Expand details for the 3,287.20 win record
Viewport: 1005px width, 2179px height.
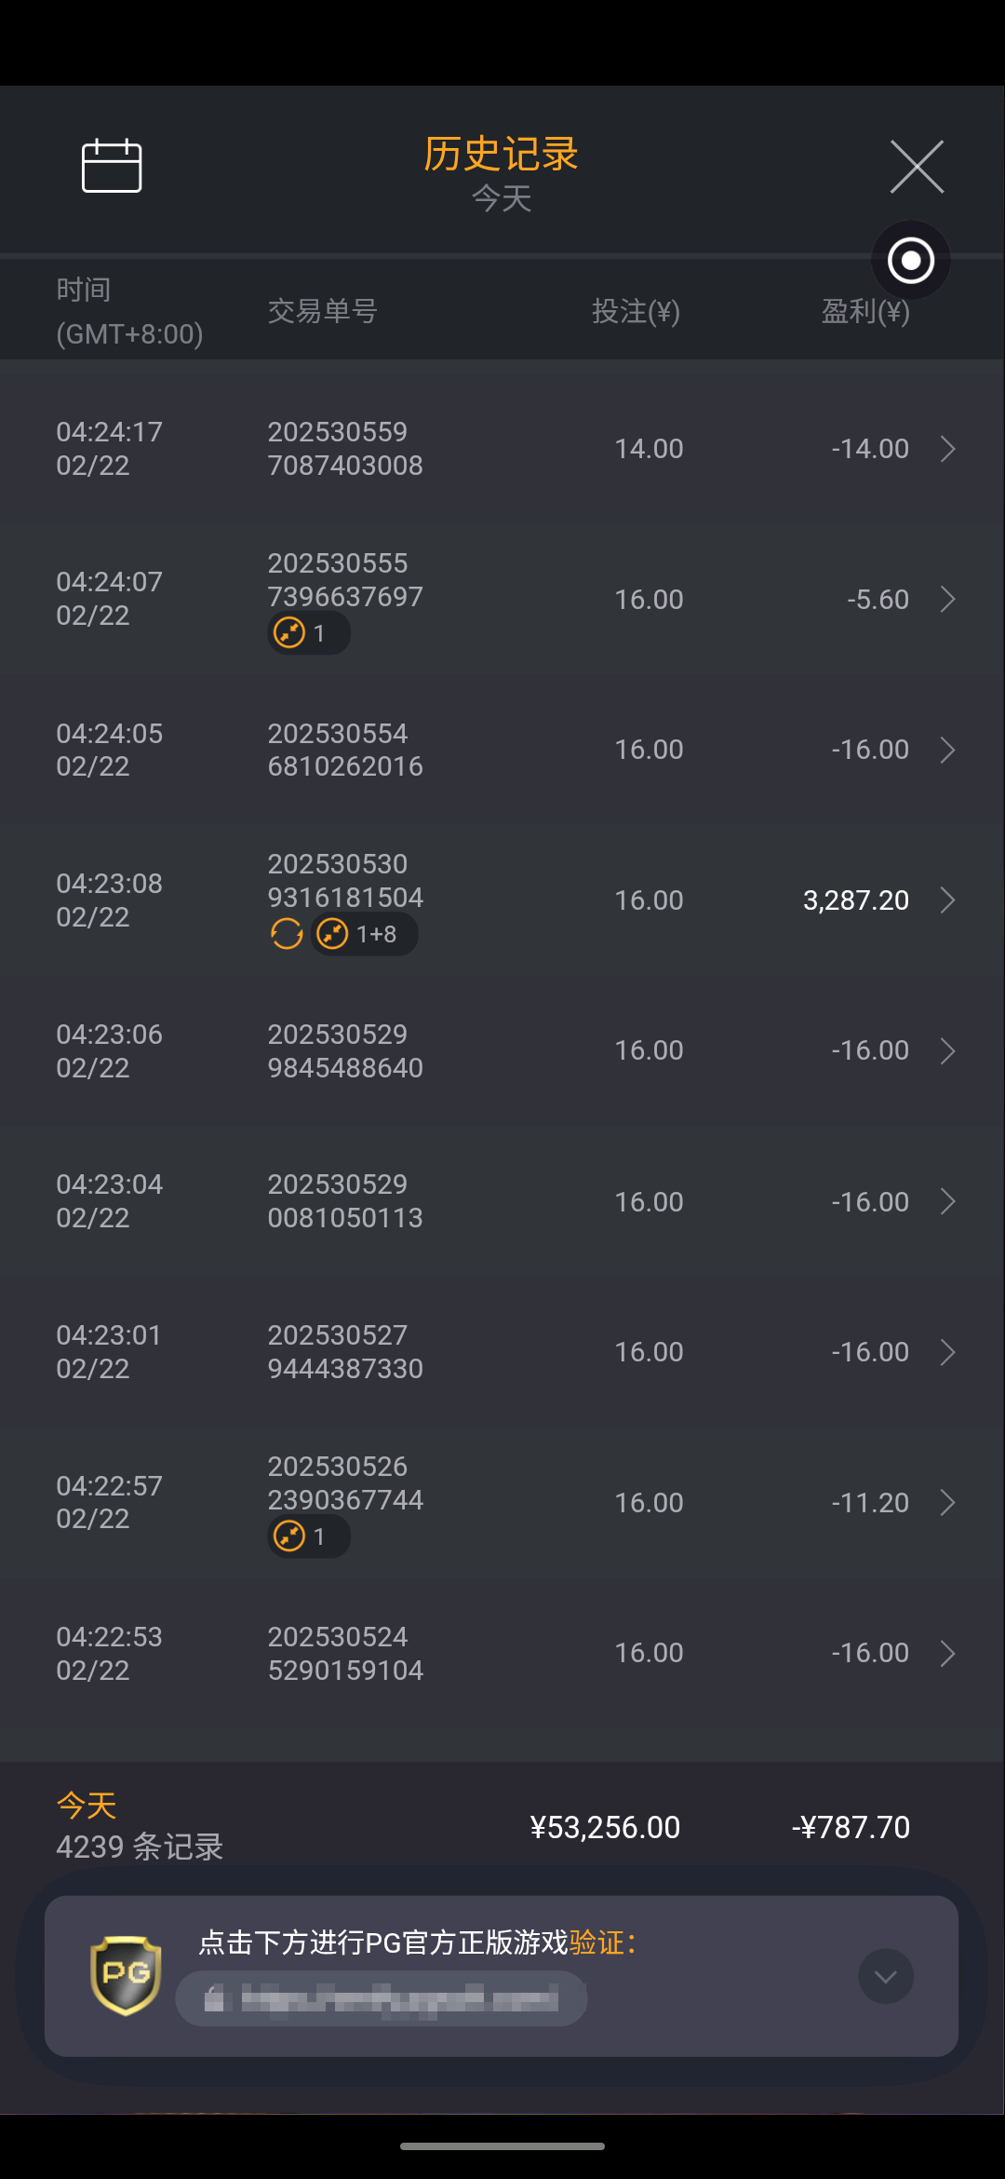tap(947, 900)
